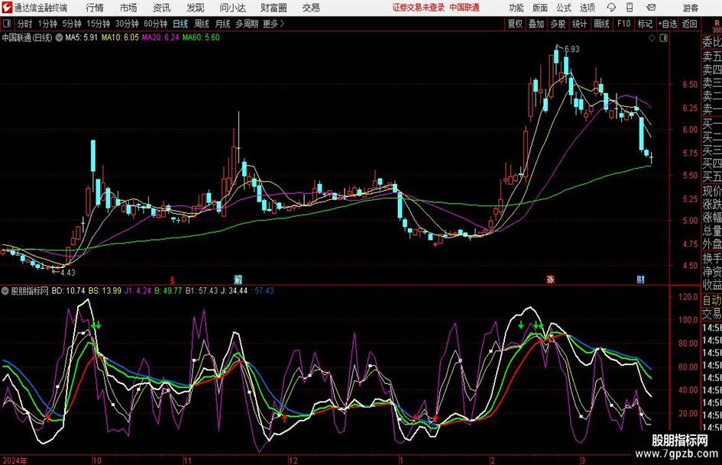722x465 pixels.
Task: Click the red $ marker on the chart
Action: pos(172,279)
